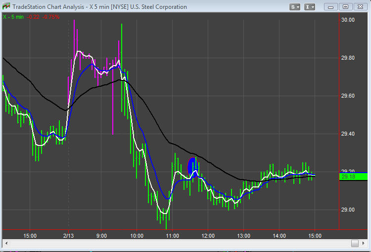Click the 29.40 price axis label
The image size is (371, 252).
348,134
